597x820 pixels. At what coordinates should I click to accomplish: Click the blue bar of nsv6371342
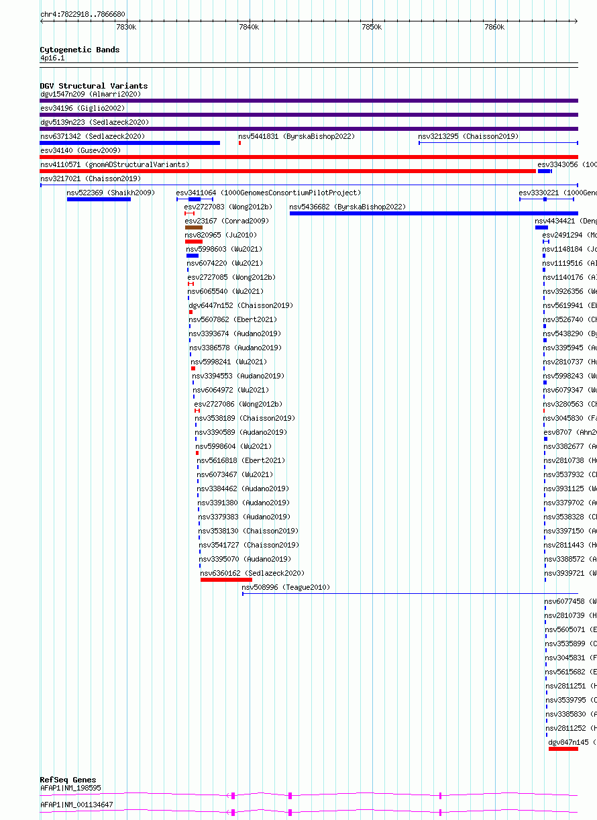point(130,143)
